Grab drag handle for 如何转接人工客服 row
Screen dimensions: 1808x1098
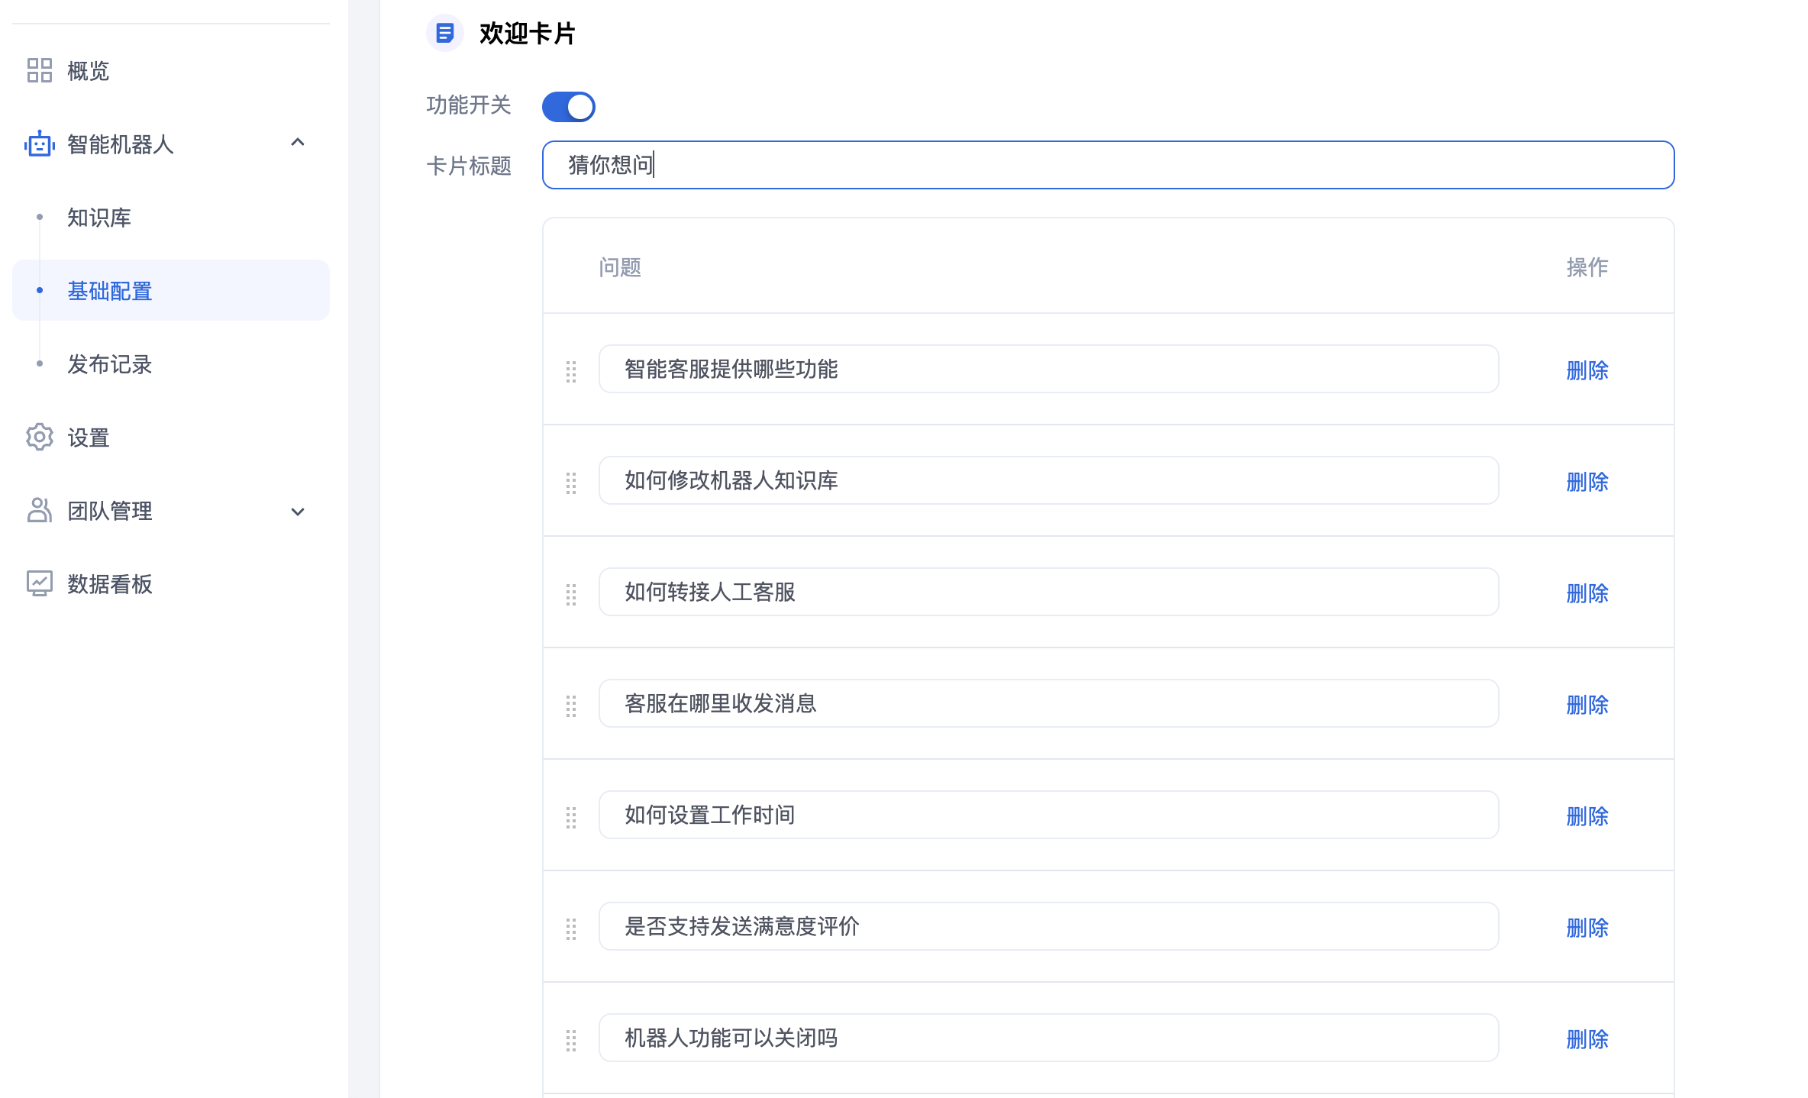coord(571,594)
